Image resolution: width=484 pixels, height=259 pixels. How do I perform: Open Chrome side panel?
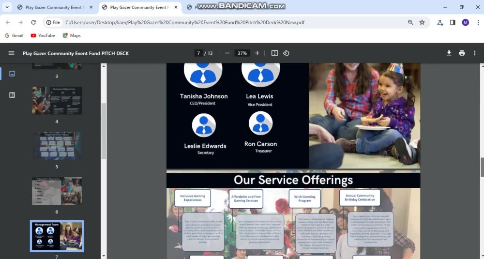453,22
